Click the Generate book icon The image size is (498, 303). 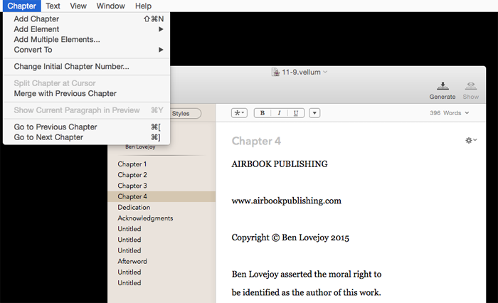[x=442, y=86]
